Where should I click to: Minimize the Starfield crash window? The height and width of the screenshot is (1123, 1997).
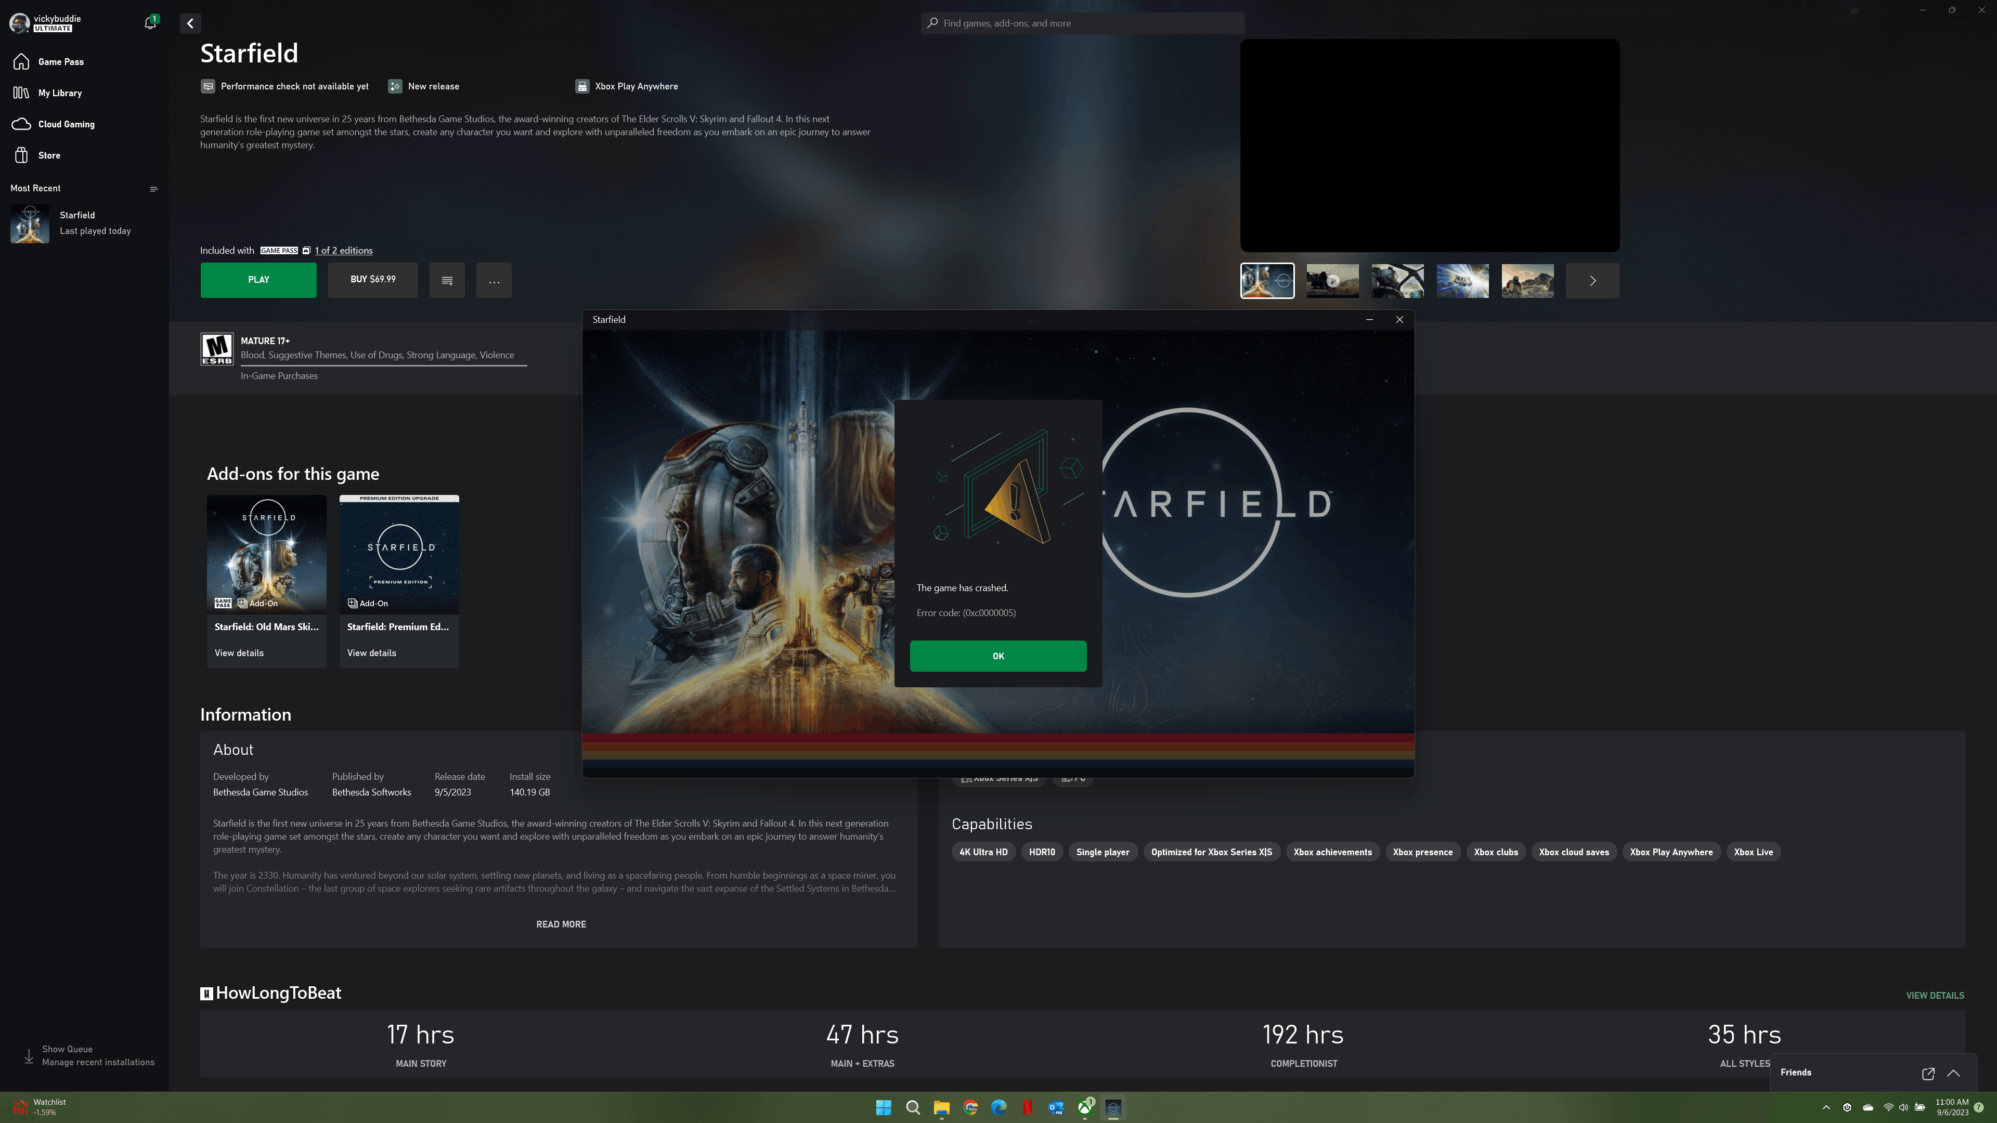(x=1369, y=319)
